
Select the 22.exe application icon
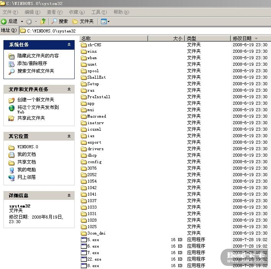click(84, 259)
